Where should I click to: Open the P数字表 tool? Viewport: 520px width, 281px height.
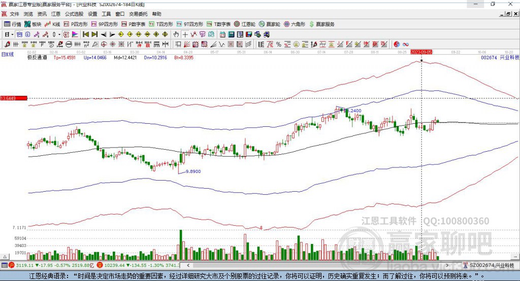click(x=134, y=24)
